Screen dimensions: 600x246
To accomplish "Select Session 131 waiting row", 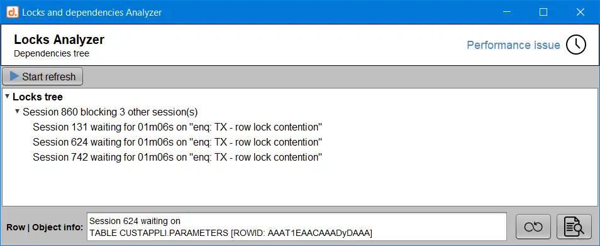I will pos(177,127).
